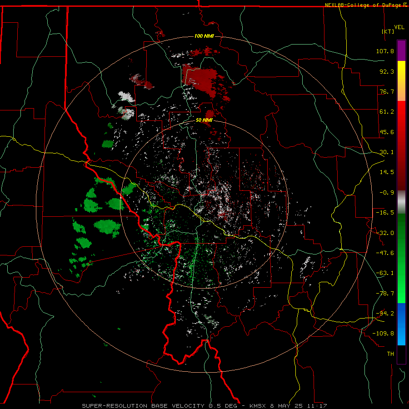Select the 45.6 legend value

coord(387,132)
